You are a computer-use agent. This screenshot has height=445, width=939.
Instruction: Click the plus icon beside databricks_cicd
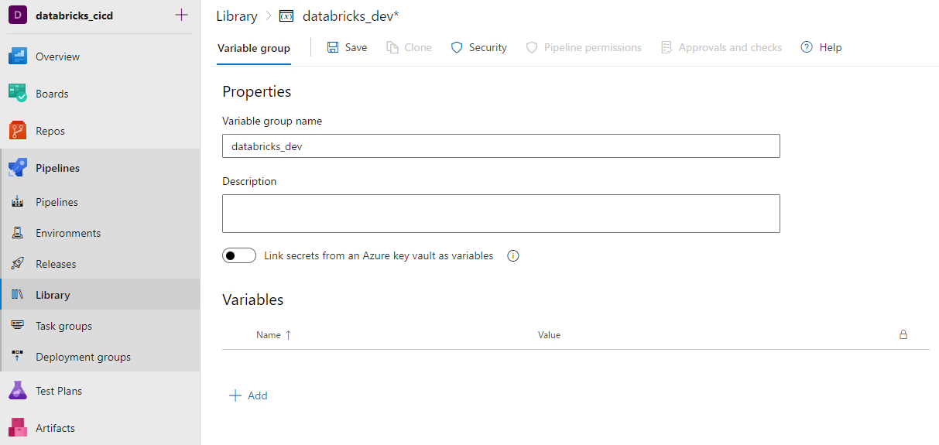pos(181,15)
